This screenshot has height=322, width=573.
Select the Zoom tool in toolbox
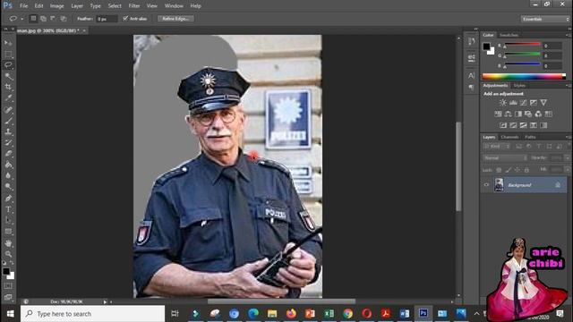(8, 254)
